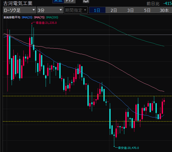Image resolution: width=172 pixels, height=152 pixels.
Task: Click the SMA(25) legend label
Action: pyautogui.click(x=27, y=17)
